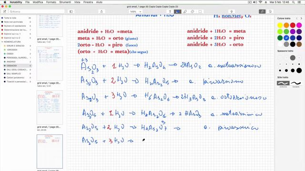Select Esercizi sul n.o 2 subject
This screenshot has height=171, width=305.
click(x=16, y=38)
